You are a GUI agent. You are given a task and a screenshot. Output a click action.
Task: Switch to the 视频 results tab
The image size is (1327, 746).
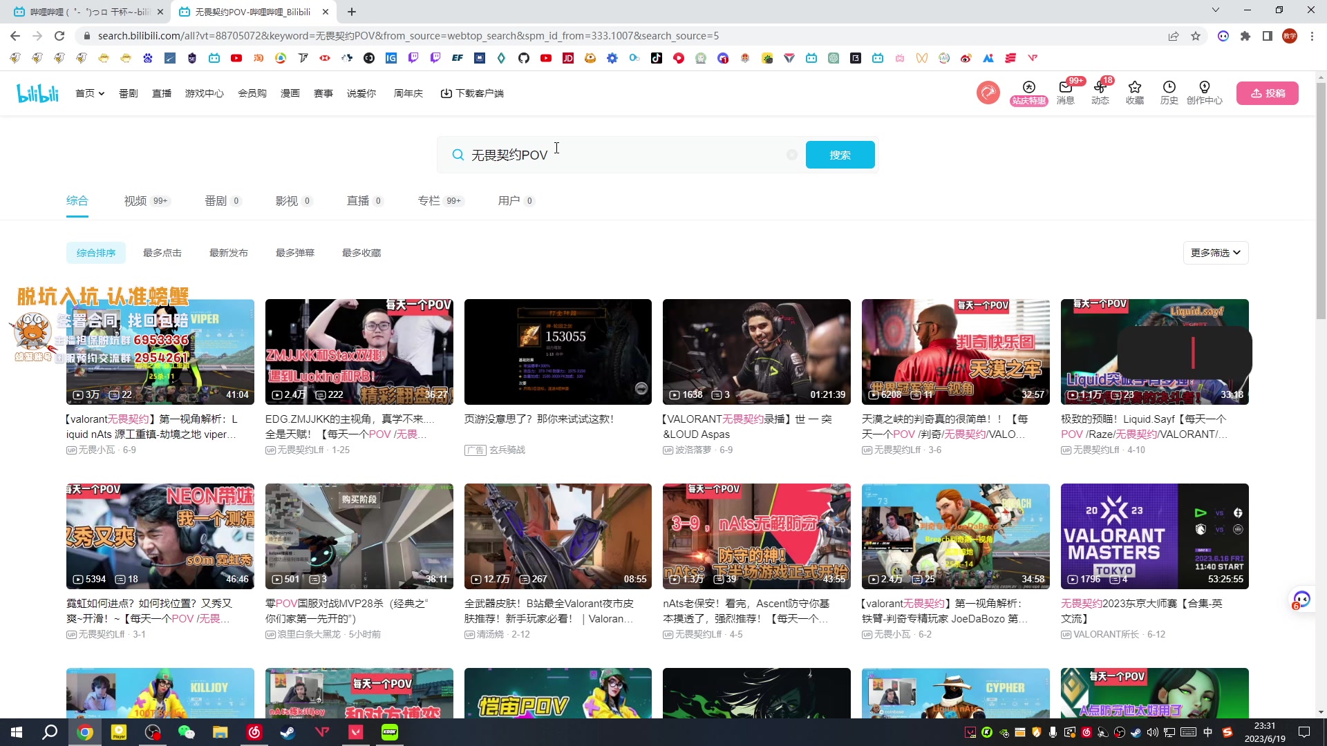click(x=135, y=201)
